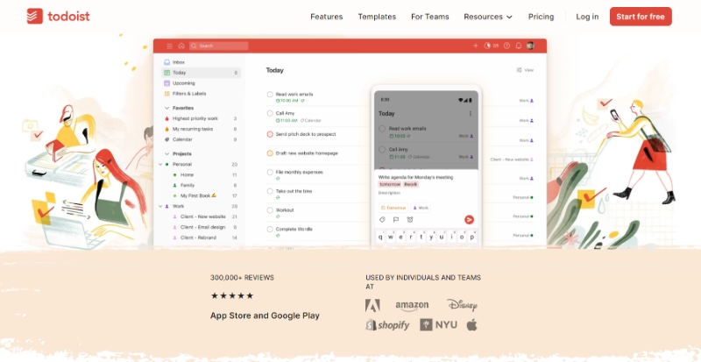
Task: Open the Resources dropdown menu
Action: 488,17
